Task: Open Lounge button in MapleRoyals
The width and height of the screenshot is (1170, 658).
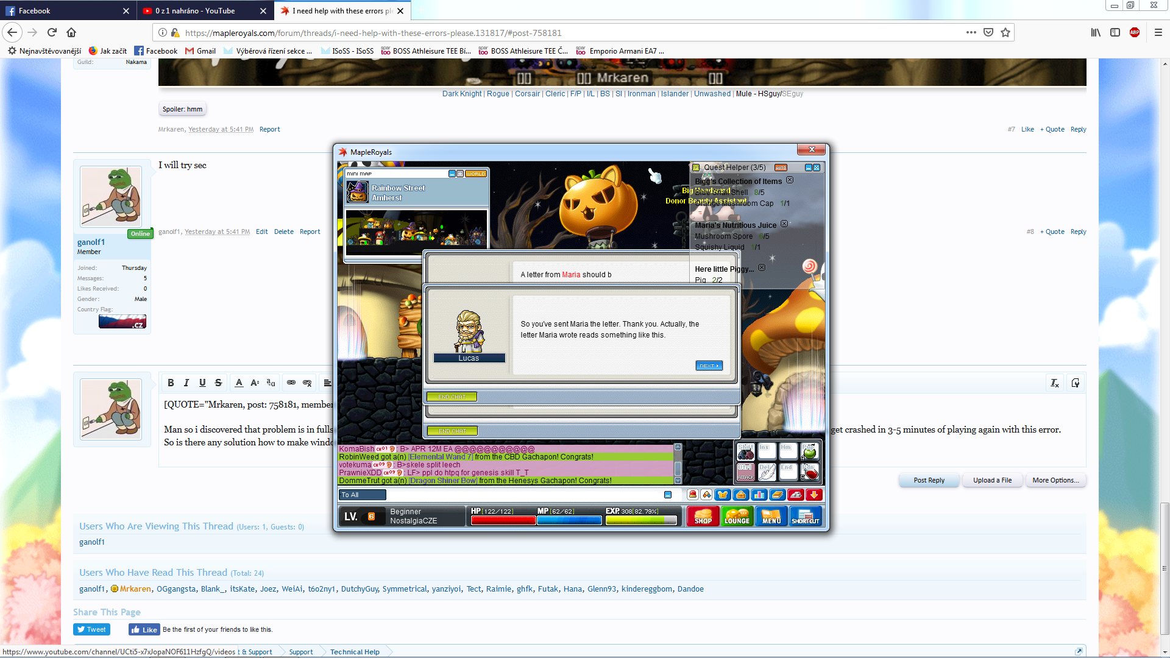Action: 737,517
